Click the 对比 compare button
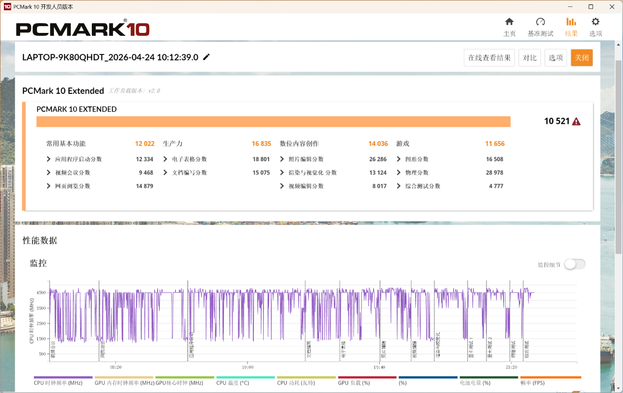The image size is (623, 393). point(530,57)
